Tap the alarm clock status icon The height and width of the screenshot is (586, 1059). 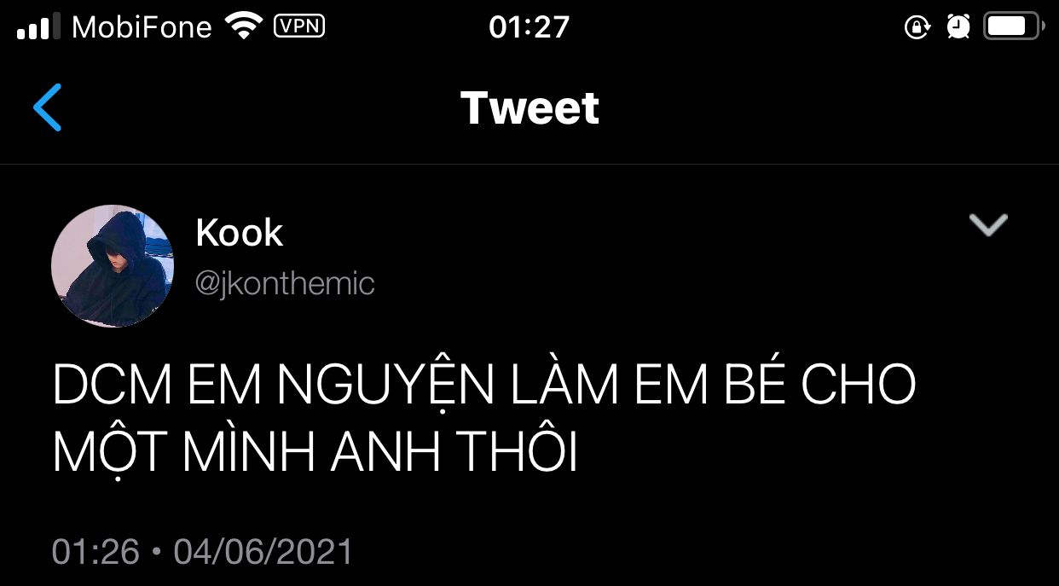coord(958,26)
